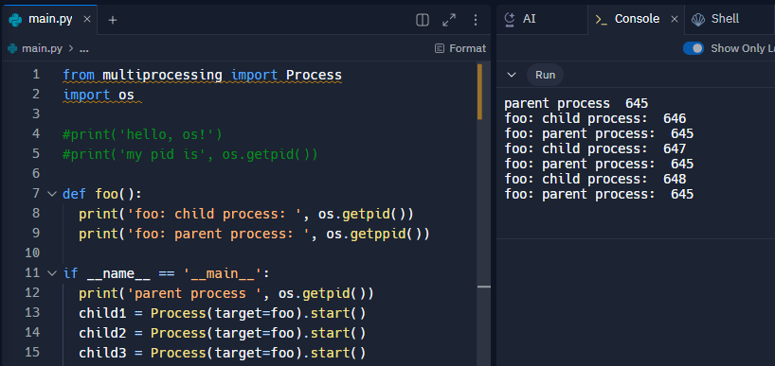
Task: Collapse the Run output chevron
Action: (512, 75)
